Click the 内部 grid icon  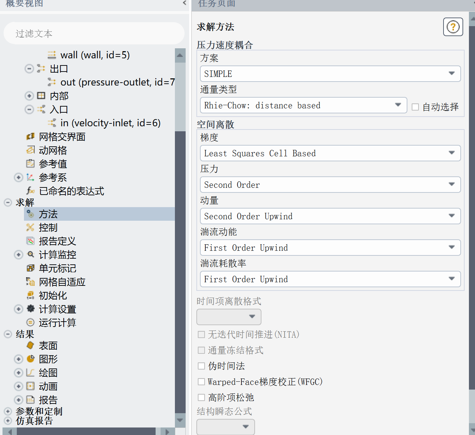[41, 96]
